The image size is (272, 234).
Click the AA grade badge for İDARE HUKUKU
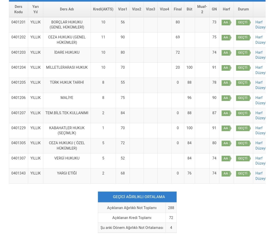click(226, 53)
